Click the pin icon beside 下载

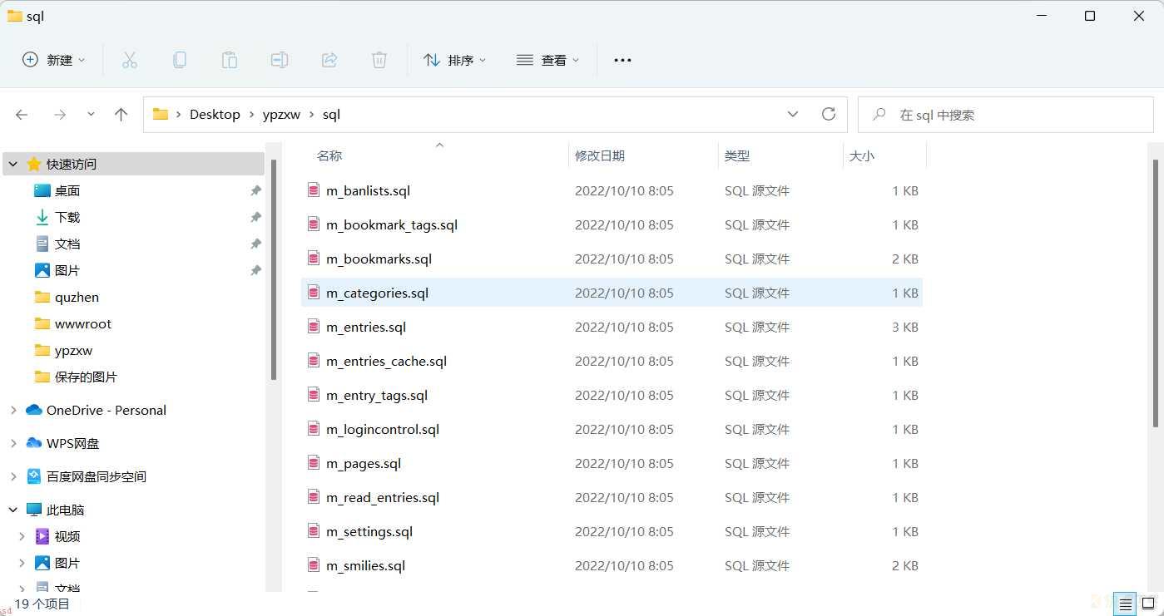pyautogui.click(x=255, y=217)
